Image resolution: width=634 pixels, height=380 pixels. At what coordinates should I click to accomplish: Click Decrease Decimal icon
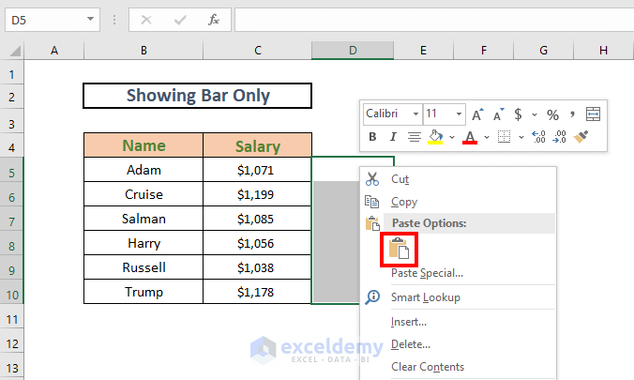tap(559, 137)
